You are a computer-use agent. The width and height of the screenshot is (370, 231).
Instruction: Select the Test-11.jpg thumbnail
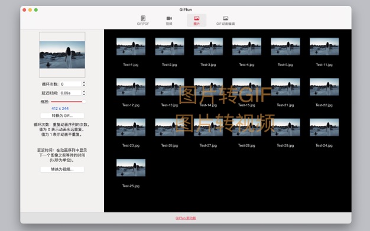coord(324,47)
